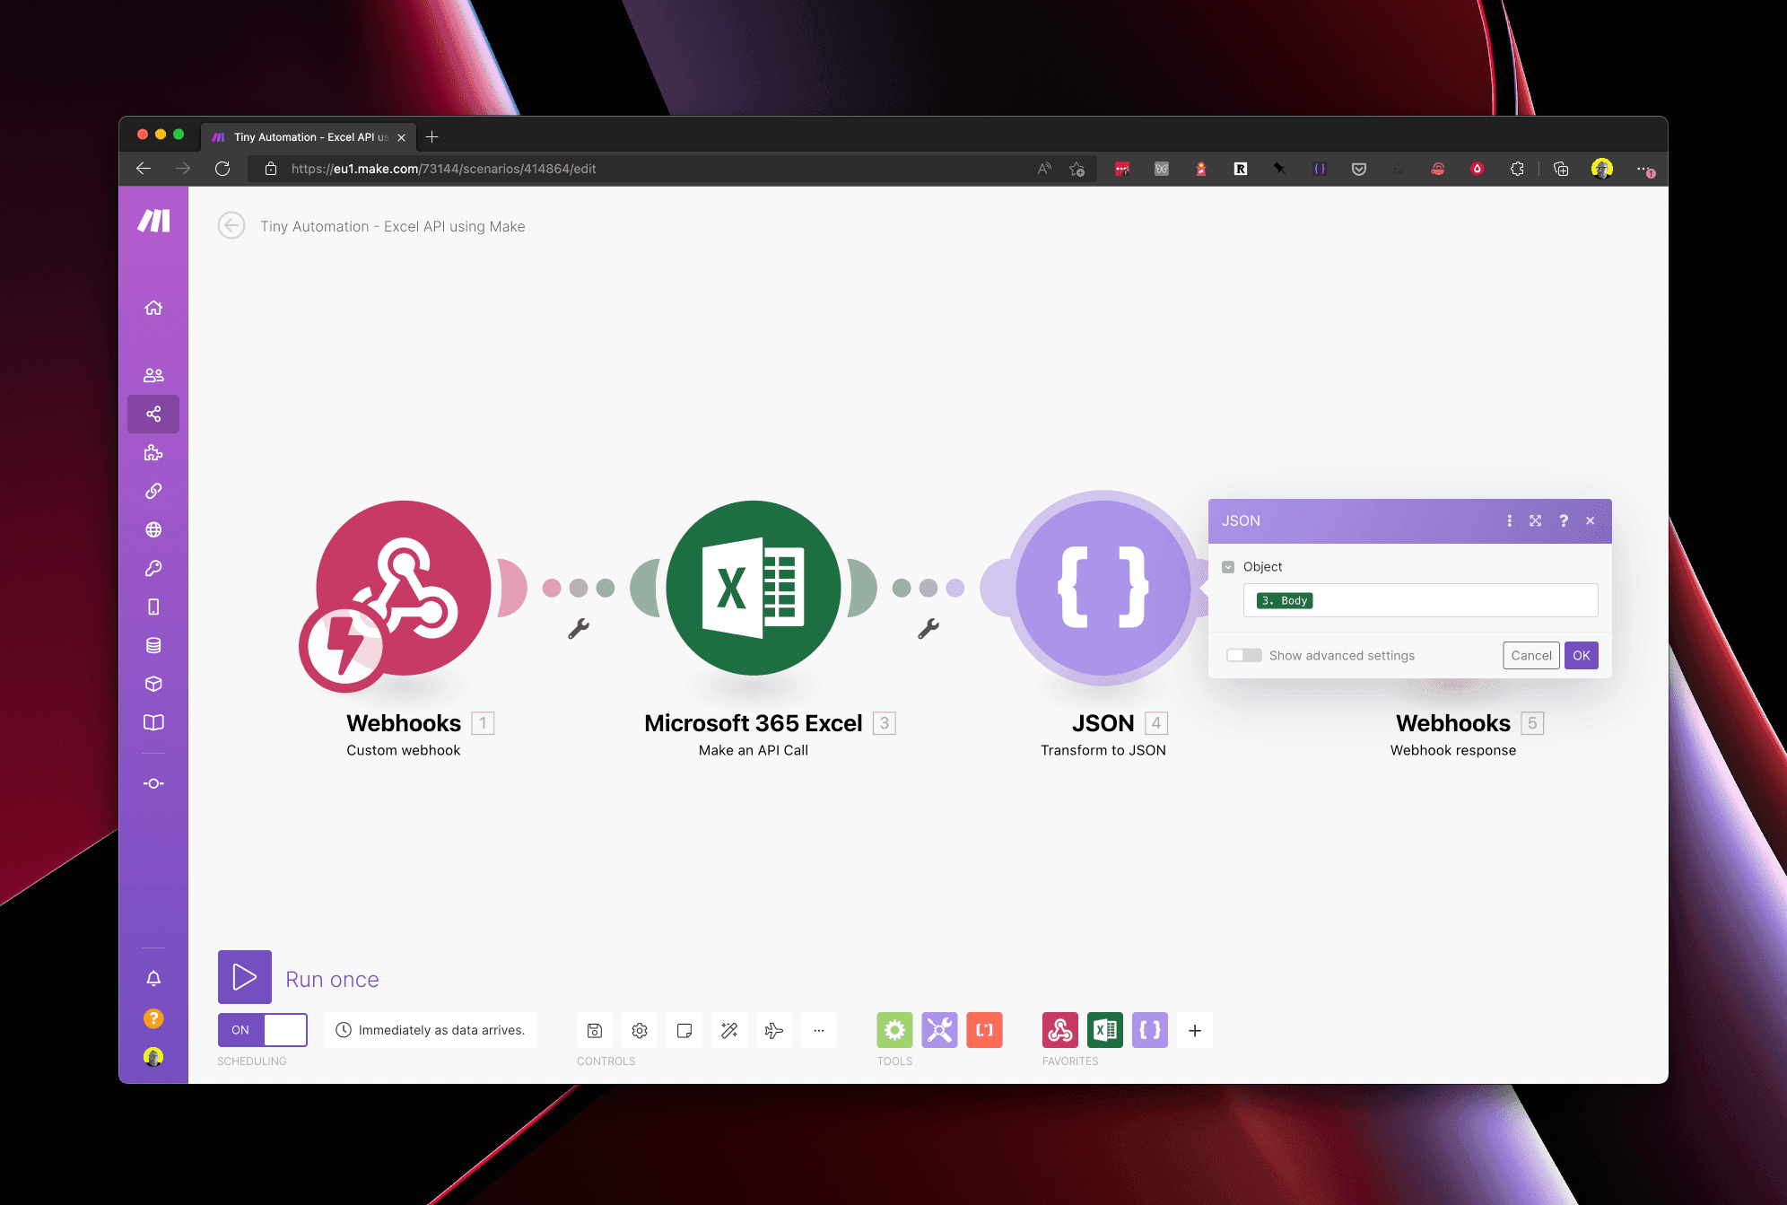Open orange Text parser tool
The width and height of the screenshot is (1787, 1205).
pyautogui.click(x=984, y=1030)
